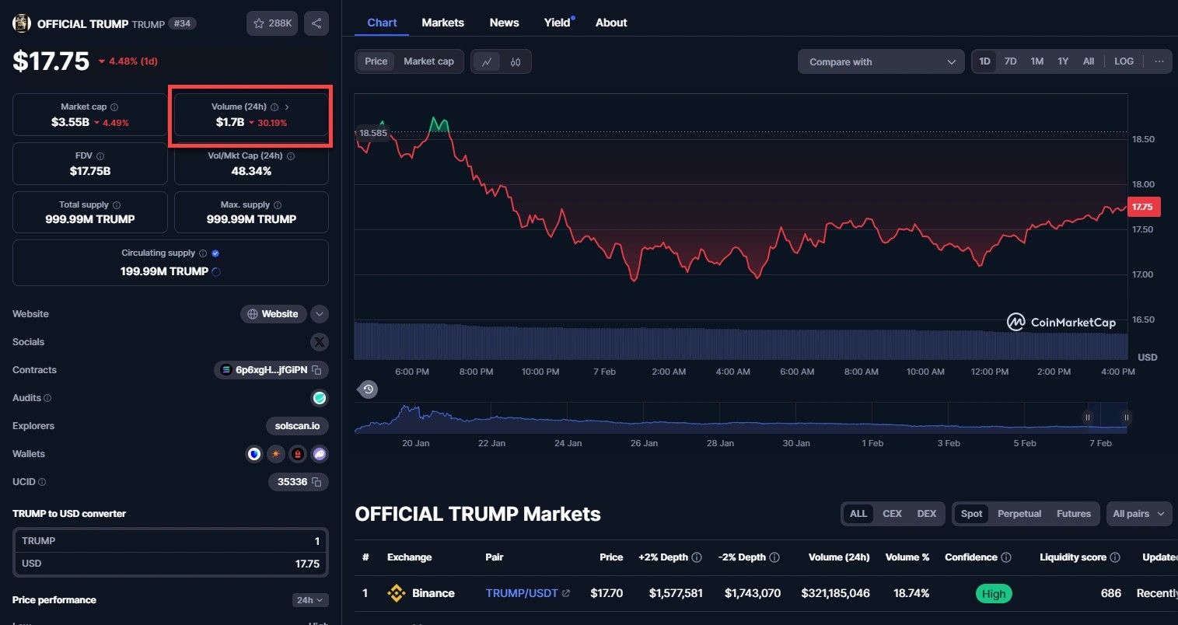
Task: Filter markets by CEX
Action: point(893,514)
